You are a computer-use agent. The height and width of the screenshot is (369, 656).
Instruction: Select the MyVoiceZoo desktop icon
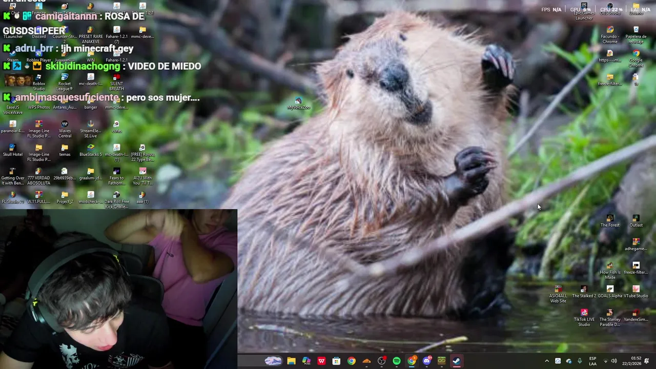[x=298, y=104]
